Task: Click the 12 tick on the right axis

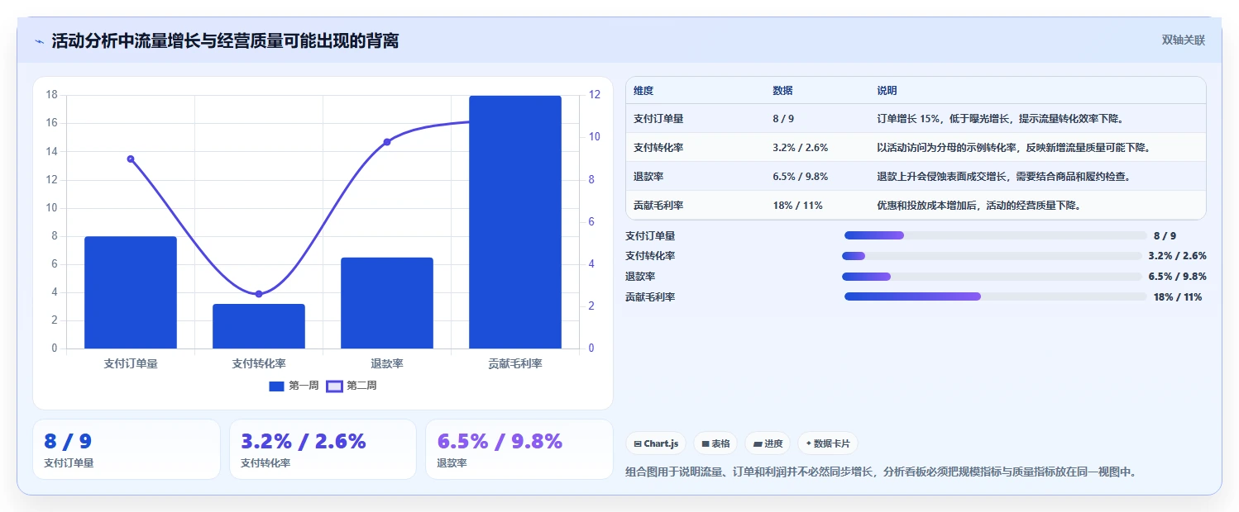Action: pyautogui.click(x=594, y=95)
